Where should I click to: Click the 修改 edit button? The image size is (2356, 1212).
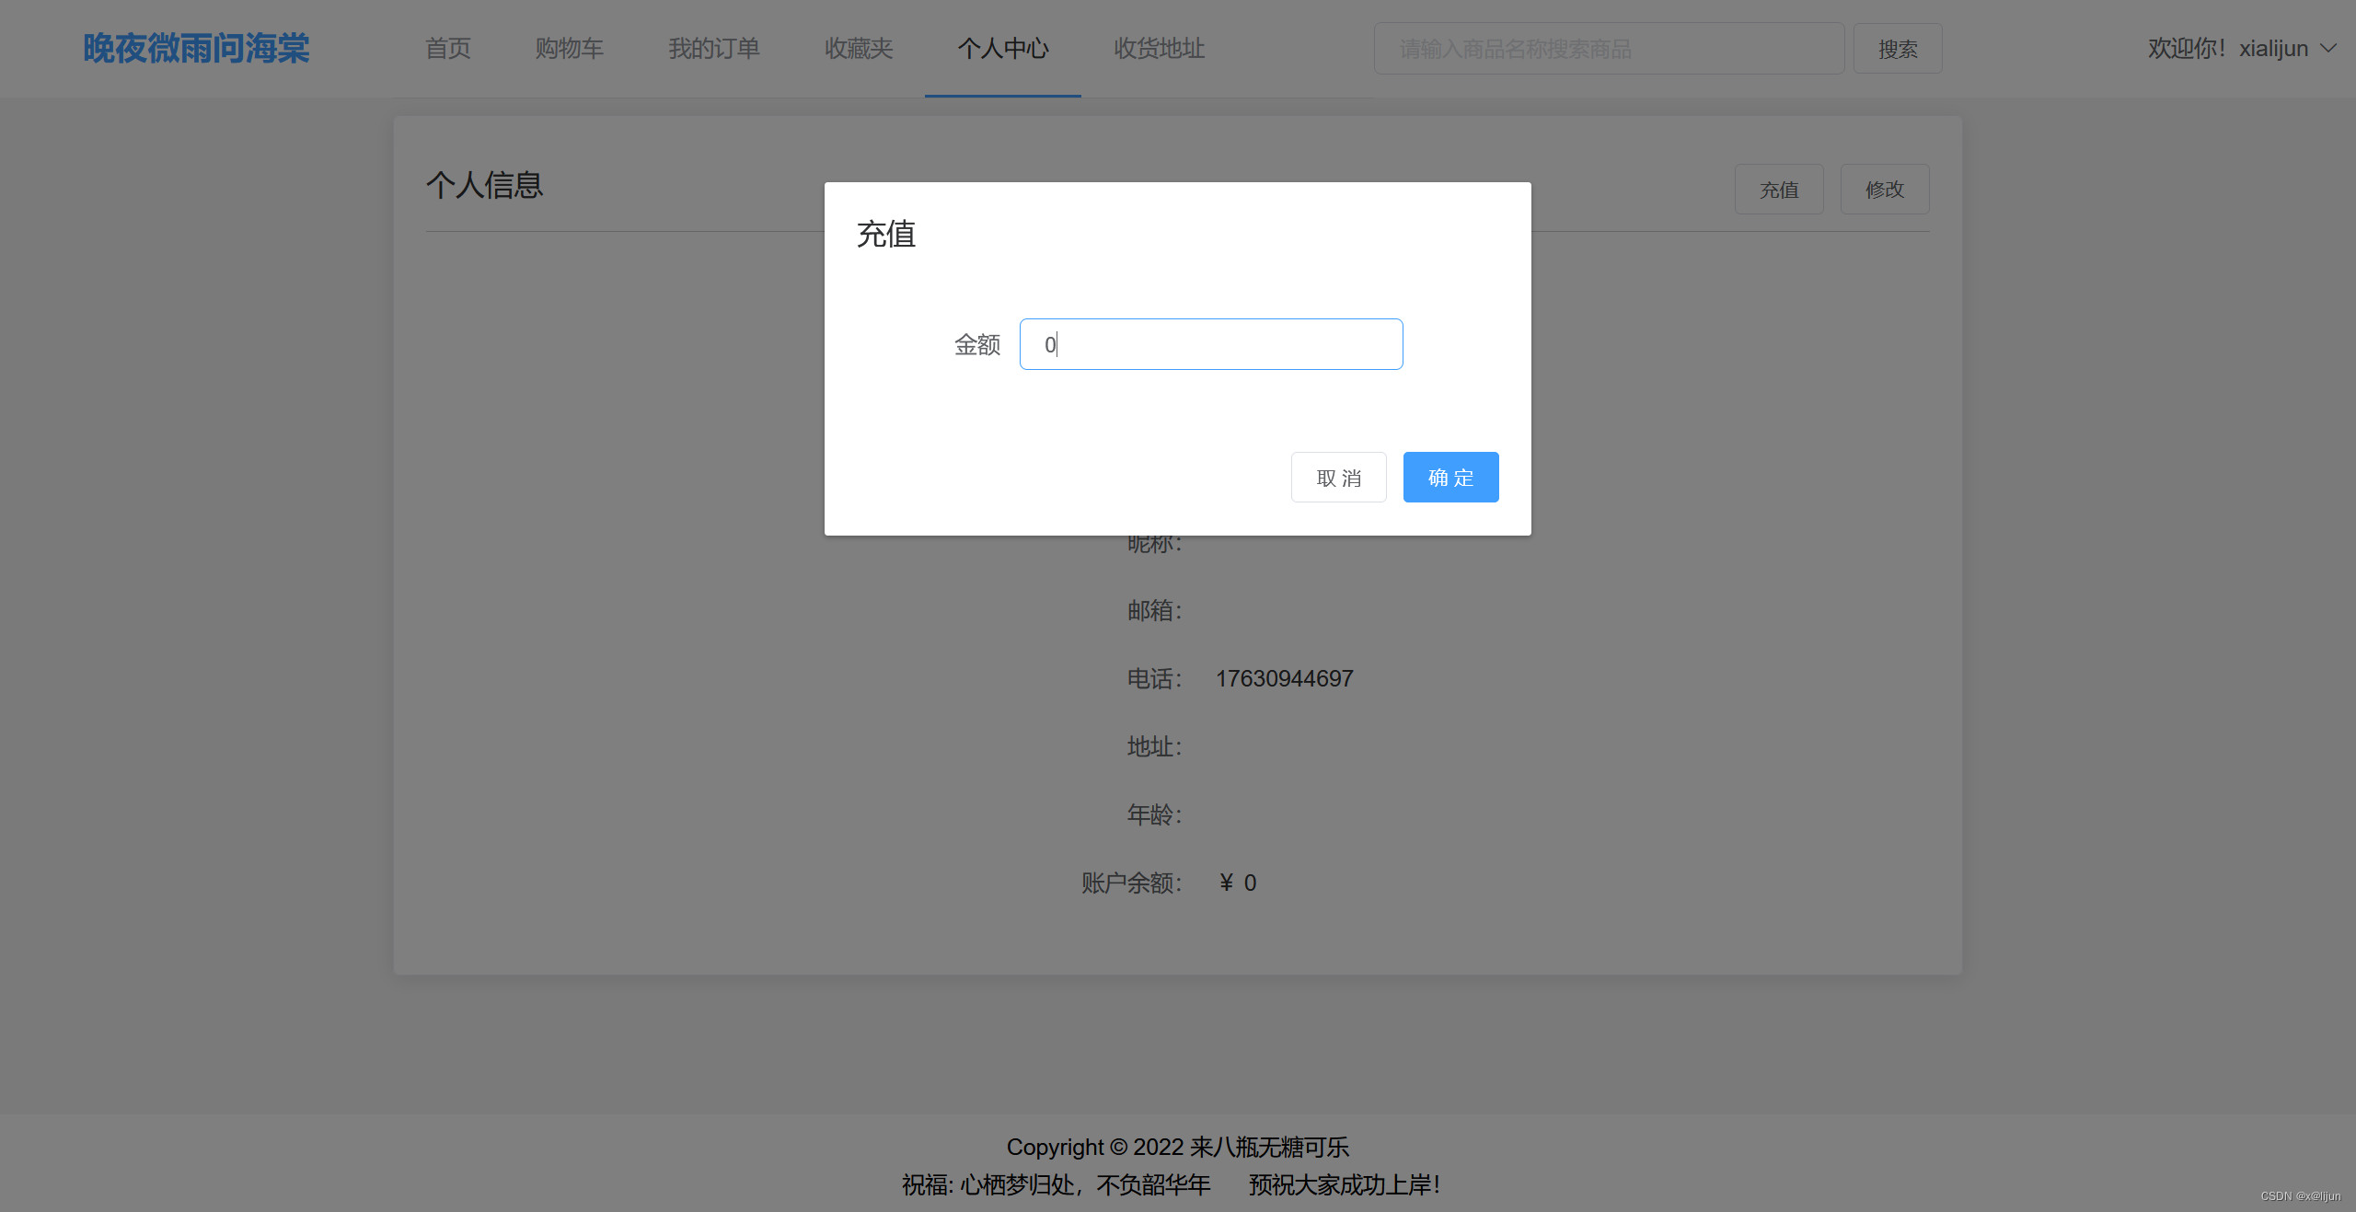coord(1885,189)
